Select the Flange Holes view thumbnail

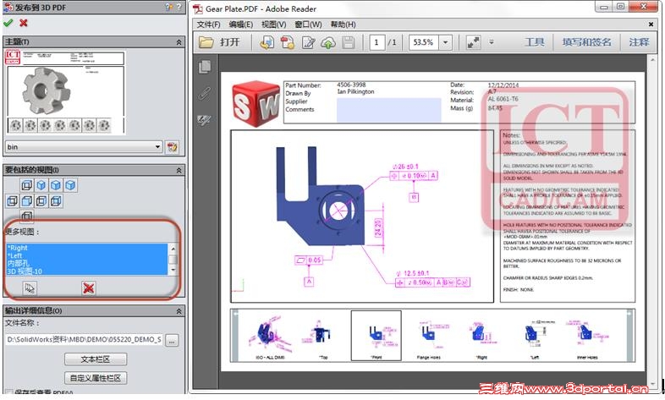pyautogui.click(x=429, y=337)
